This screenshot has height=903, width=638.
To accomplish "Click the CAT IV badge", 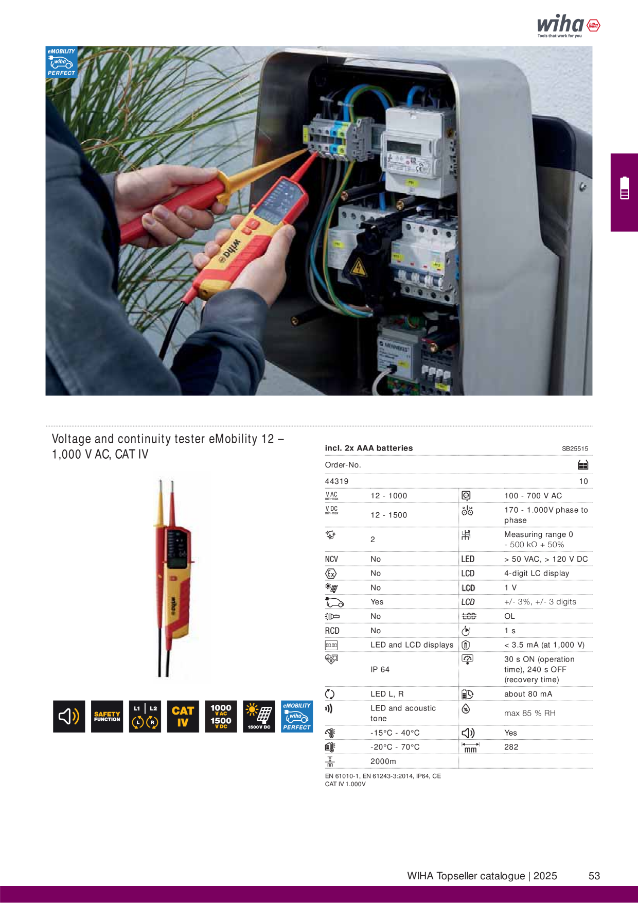I will pos(183,716).
